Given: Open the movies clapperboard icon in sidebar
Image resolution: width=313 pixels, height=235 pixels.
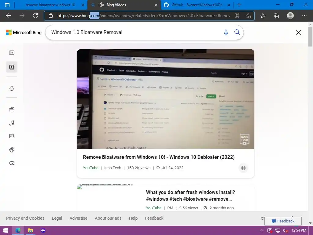Looking at the screenshot, I should click(x=12, y=110).
